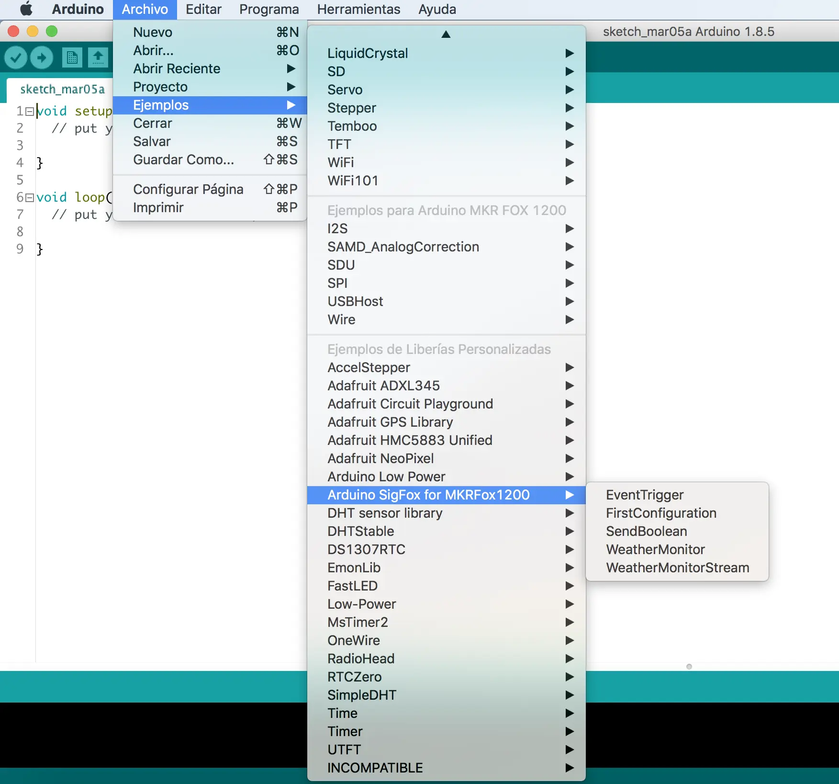Click the Open sketch up-arrow icon
Viewport: 839px width, 784px height.
coord(98,58)
